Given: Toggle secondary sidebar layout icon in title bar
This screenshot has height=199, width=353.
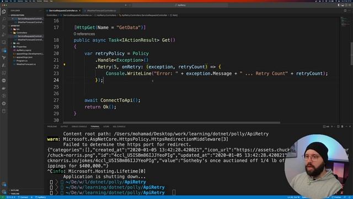Looking at the screenshot, I should tap(346, 5).
